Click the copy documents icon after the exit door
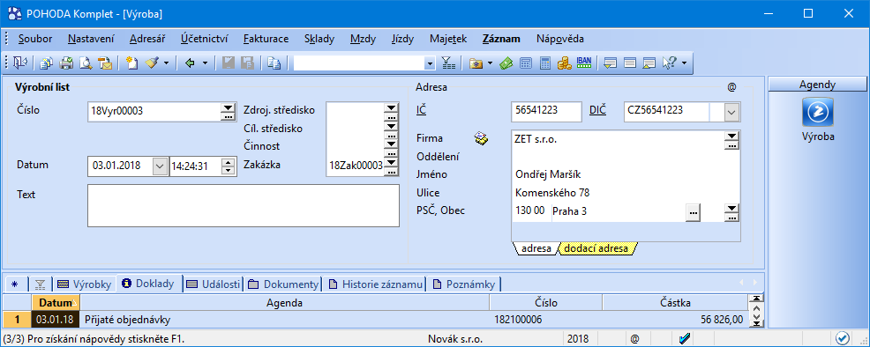 click(x=47, y=63)
